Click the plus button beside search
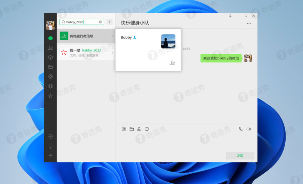This screenshot has height=184, width=303. coord(110,22)
